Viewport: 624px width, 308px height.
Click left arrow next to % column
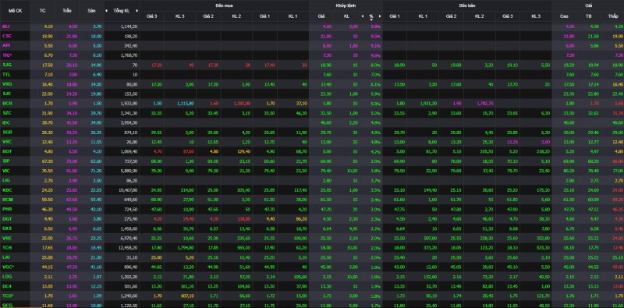pyautogui.click(x=363, y=16)
